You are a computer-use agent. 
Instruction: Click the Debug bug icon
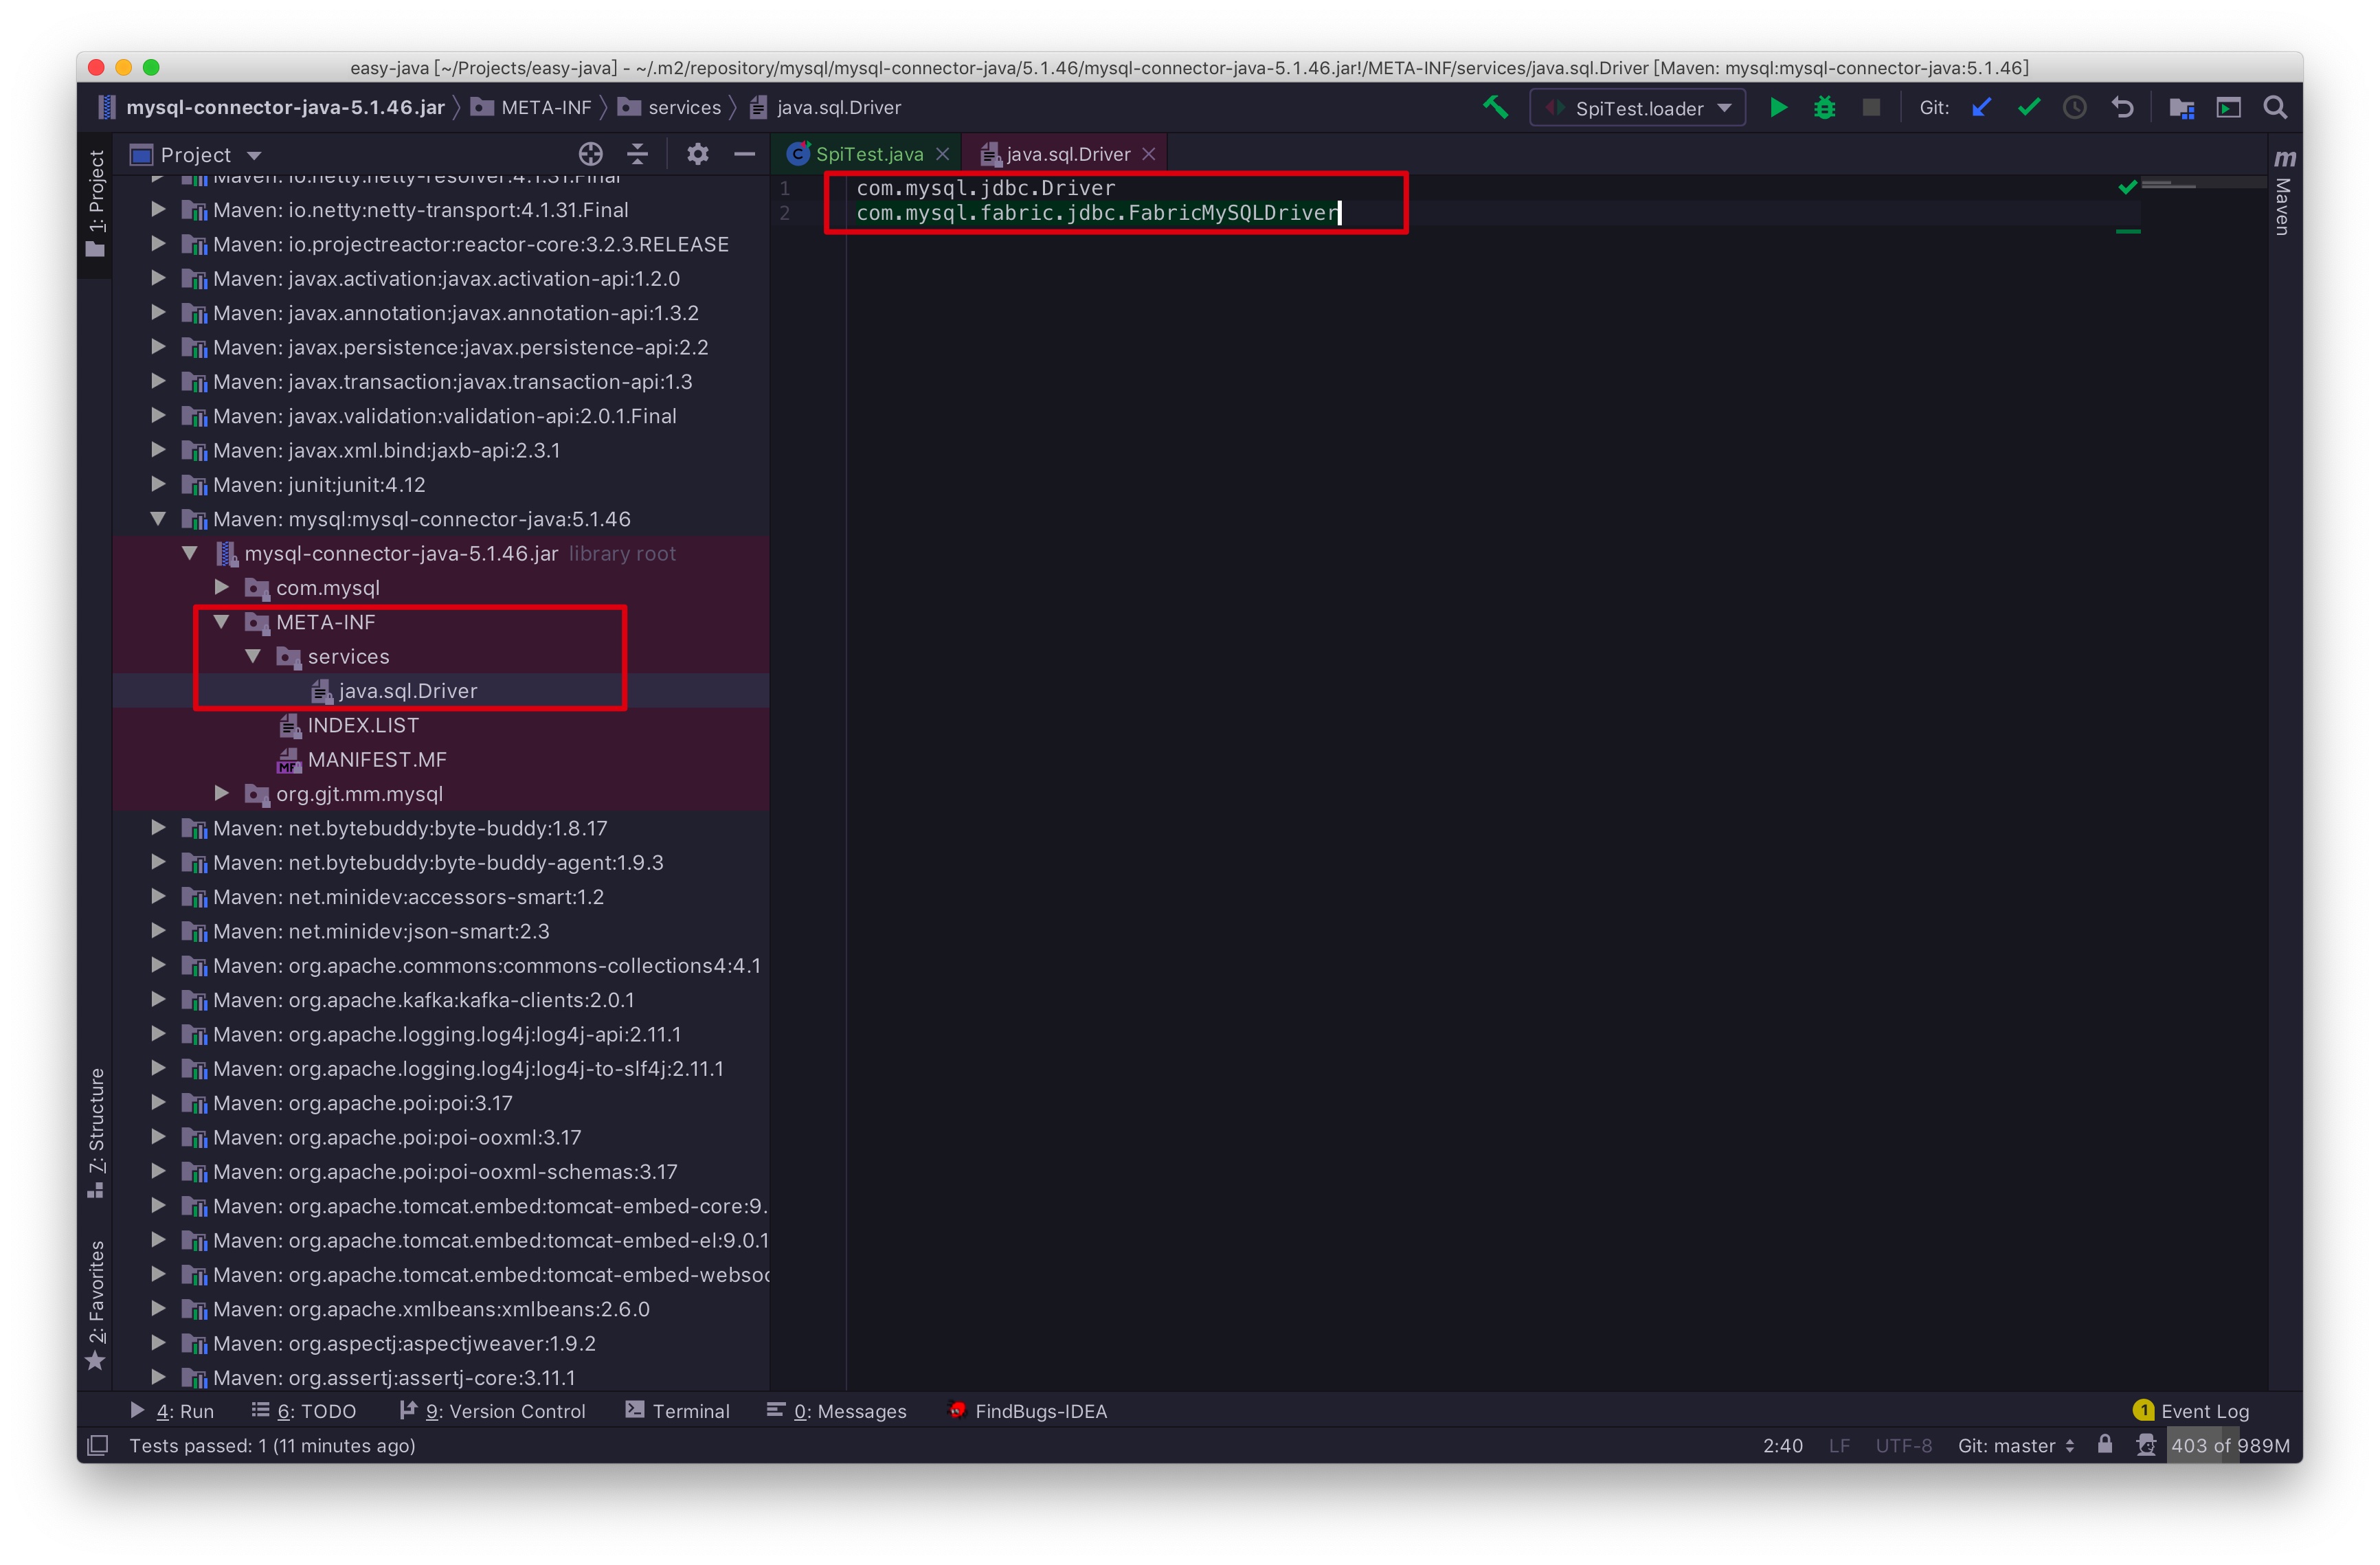click(1824, 107)
